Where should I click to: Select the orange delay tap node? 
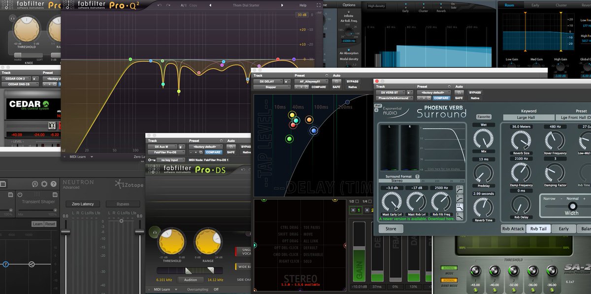(309, 119)
